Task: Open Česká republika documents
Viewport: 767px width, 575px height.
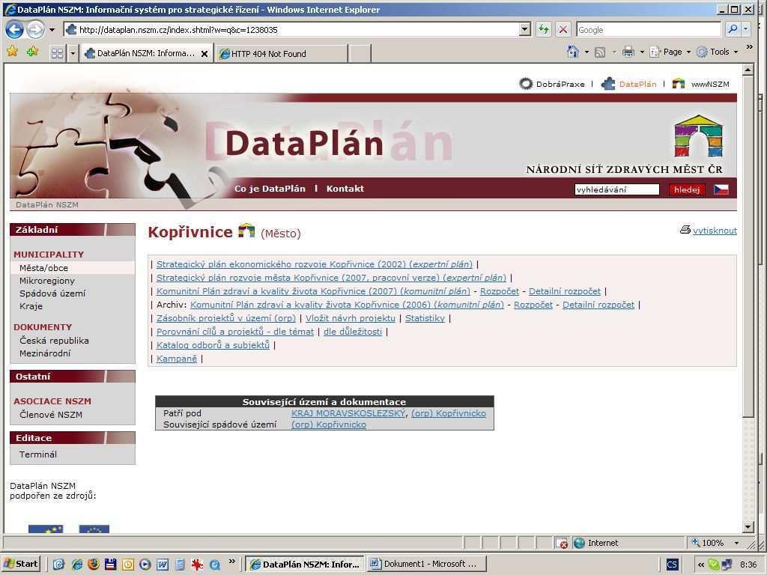Action: tap(54, 341)
